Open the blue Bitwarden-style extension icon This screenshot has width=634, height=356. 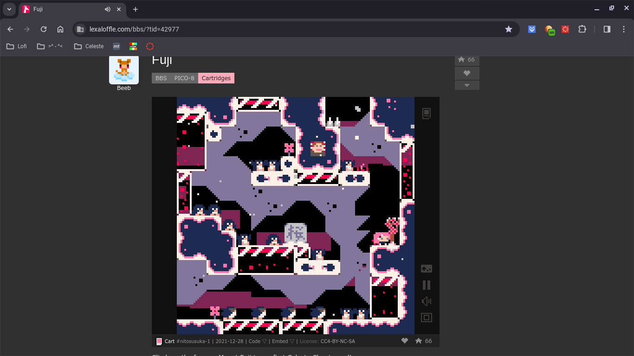pos(532,29)
